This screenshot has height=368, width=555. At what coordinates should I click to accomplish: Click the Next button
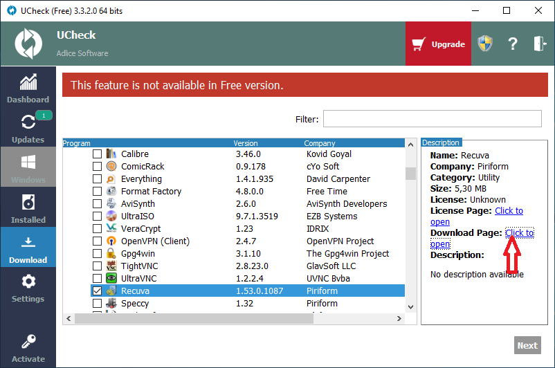527,345
